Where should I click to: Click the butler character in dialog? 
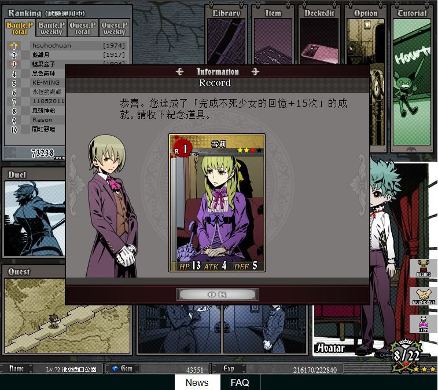click(x=112, y=207)
